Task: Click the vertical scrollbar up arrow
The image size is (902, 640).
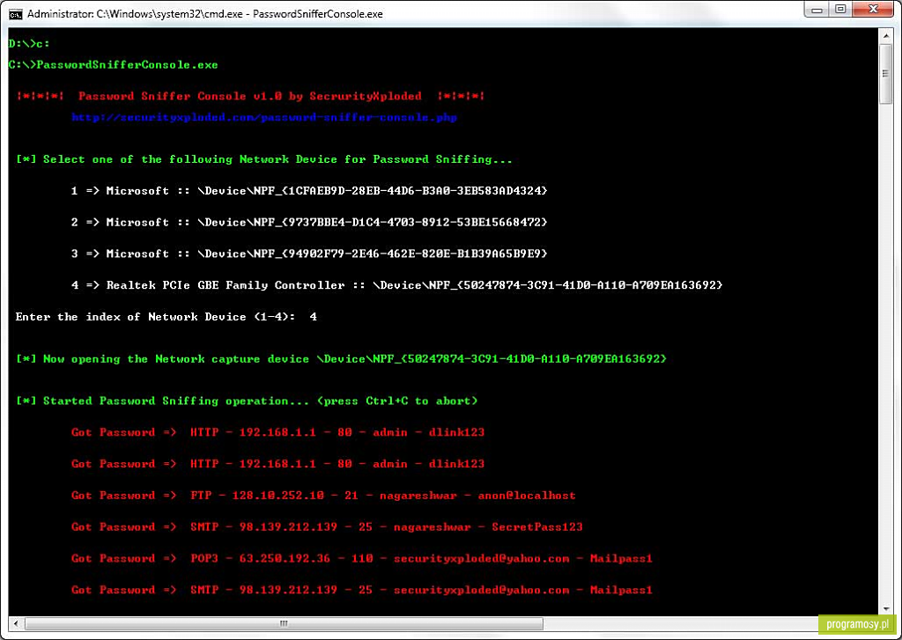Action: point(886,37)
